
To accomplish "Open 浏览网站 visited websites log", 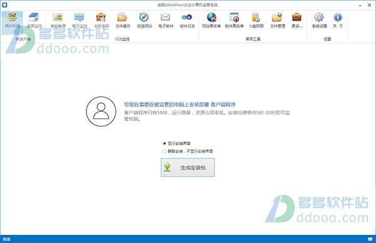I will [144, 21].
